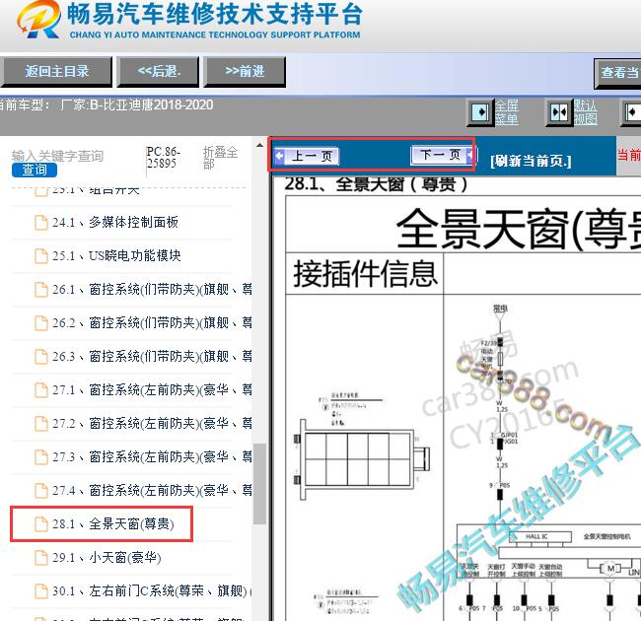This screenshot has height=621, width=641.
Task: Open the 默认视图 text link
Action: 586,112
